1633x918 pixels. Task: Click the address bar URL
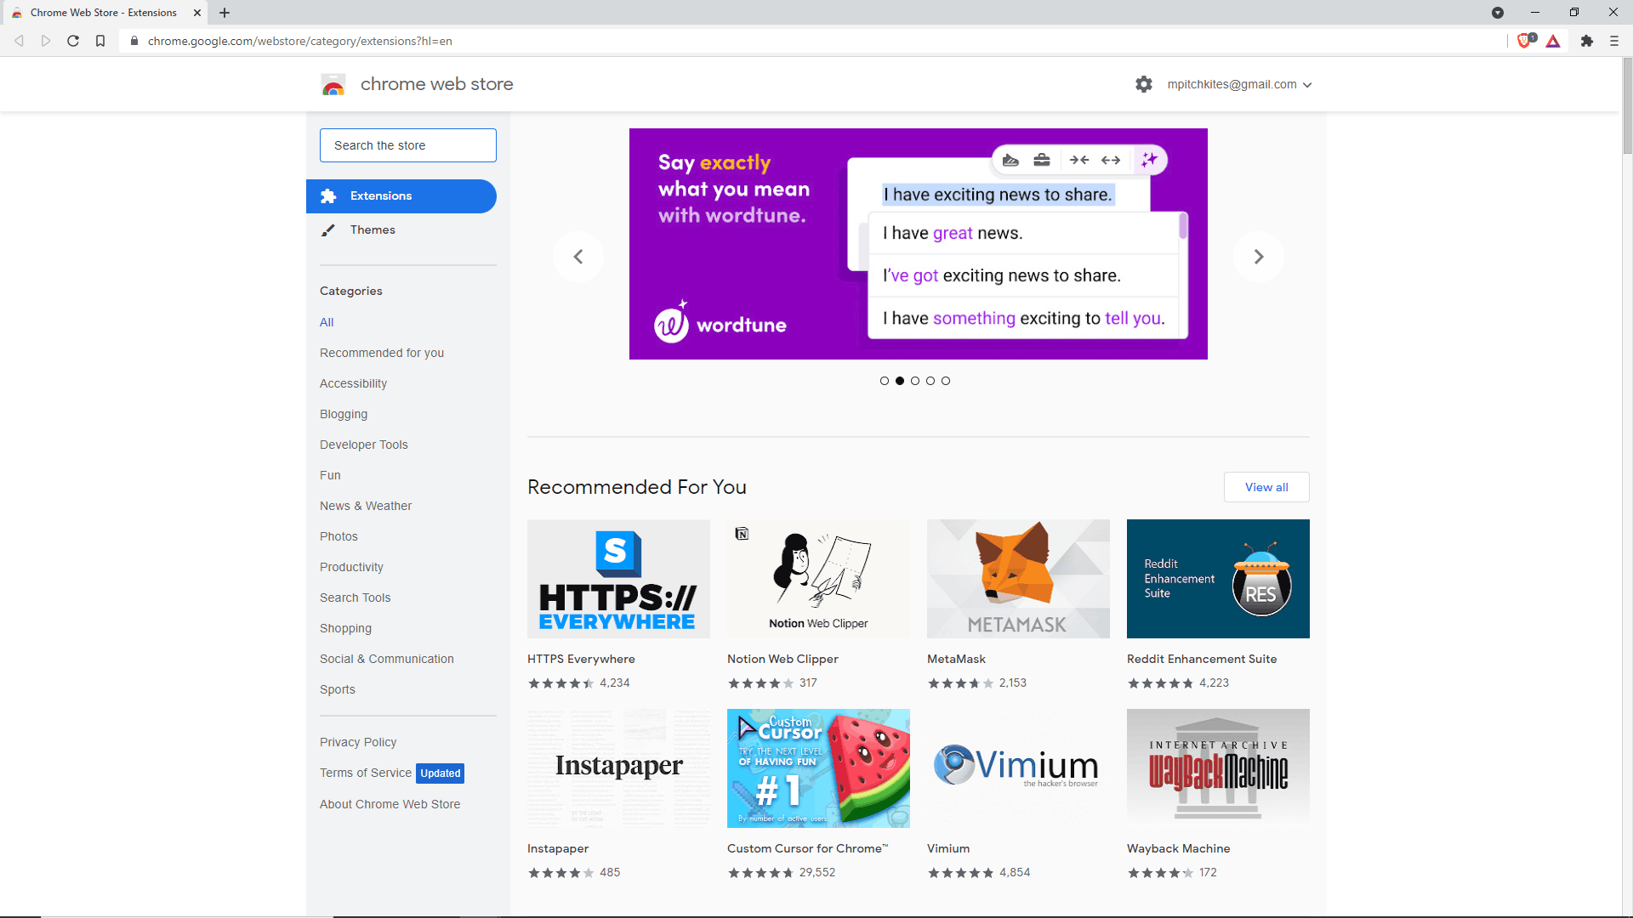pyautogui.click(x=300, y=41)
